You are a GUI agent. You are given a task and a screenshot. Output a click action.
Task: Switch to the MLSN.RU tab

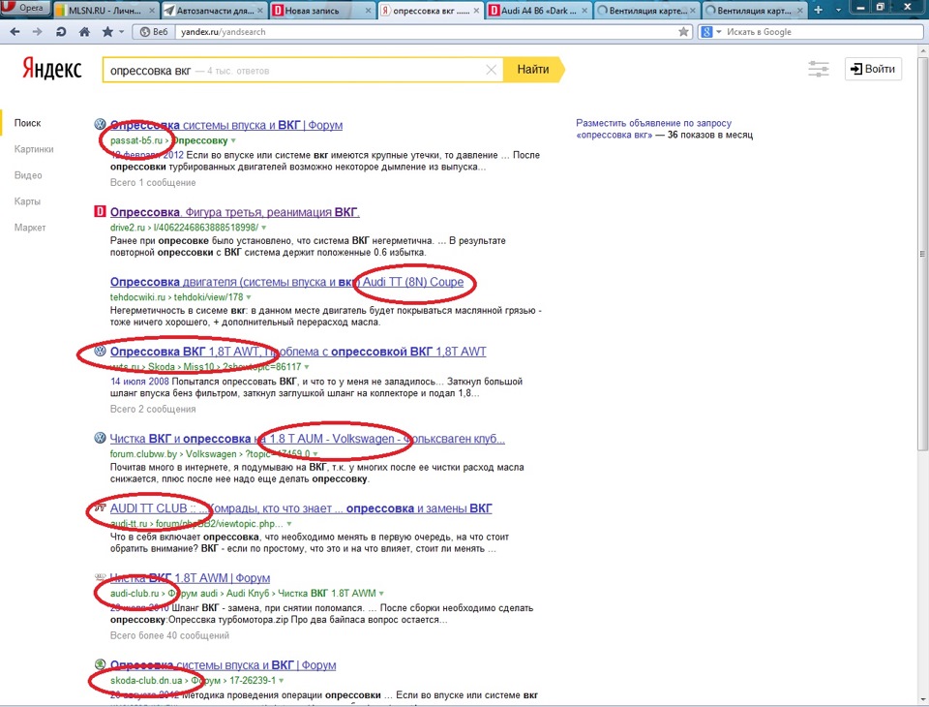click(105, 11)
